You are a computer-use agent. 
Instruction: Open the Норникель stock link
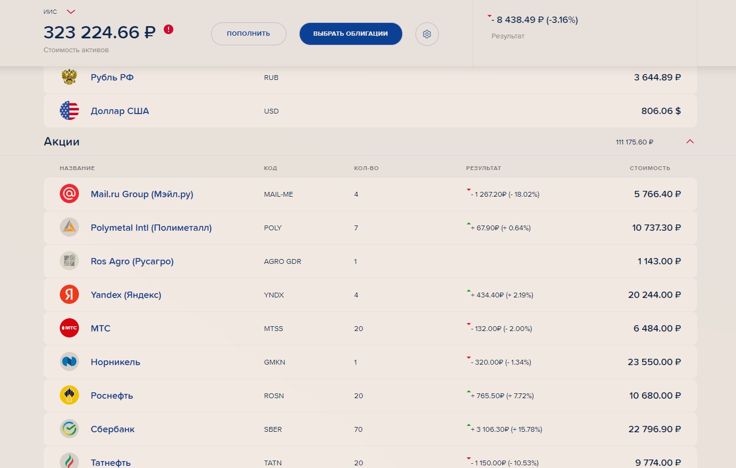tap(115, 362)
